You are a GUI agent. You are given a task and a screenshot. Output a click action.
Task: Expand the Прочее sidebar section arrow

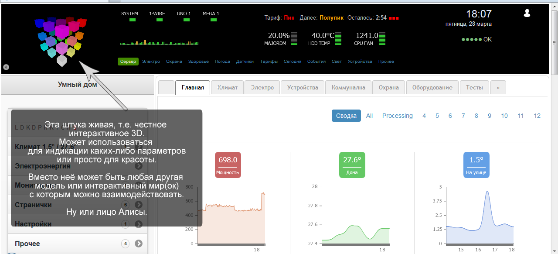coord(139,244)
